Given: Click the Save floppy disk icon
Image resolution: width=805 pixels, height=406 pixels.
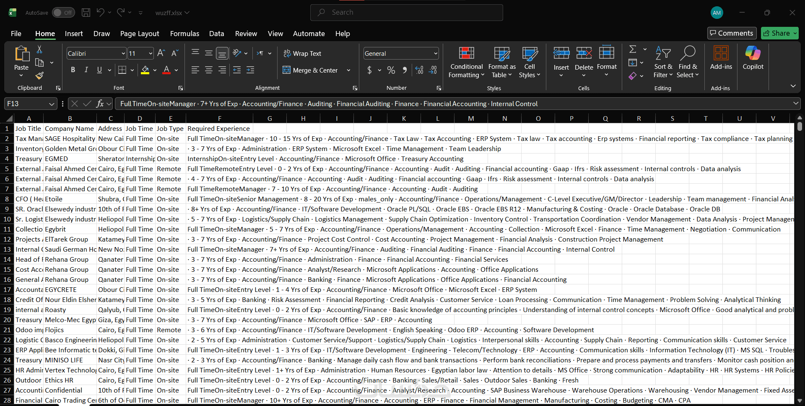Looking at the screenshot, I should [86, 13].
